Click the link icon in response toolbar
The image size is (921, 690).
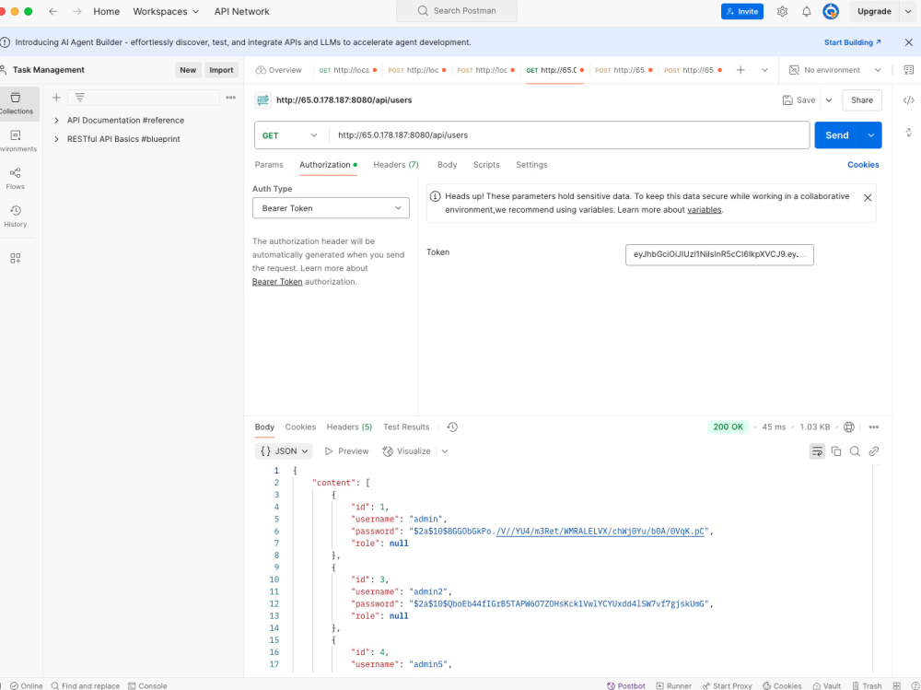(x=873, y=451)
